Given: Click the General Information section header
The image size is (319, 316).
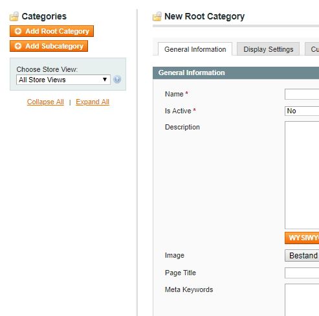Looking at the screenshot, I should 236,73.
